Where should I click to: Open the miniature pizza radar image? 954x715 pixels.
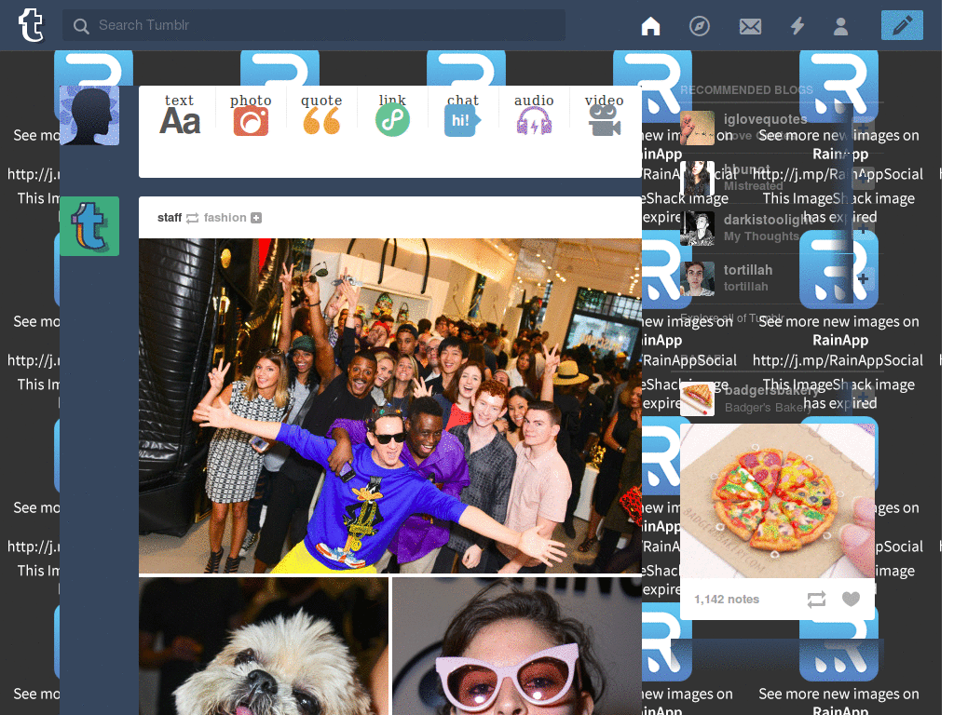(x=777, y=501)
